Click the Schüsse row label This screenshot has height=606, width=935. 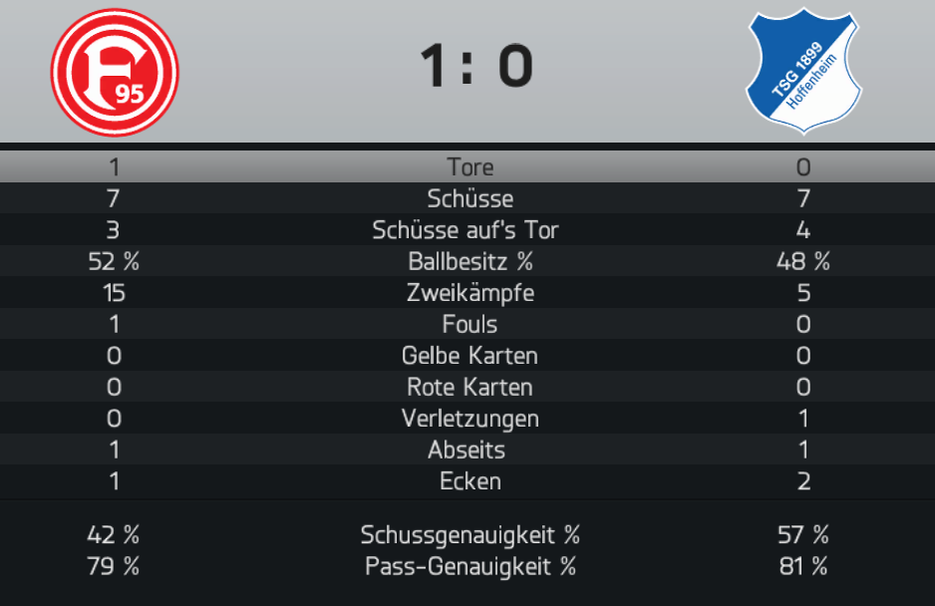[469, 198]
